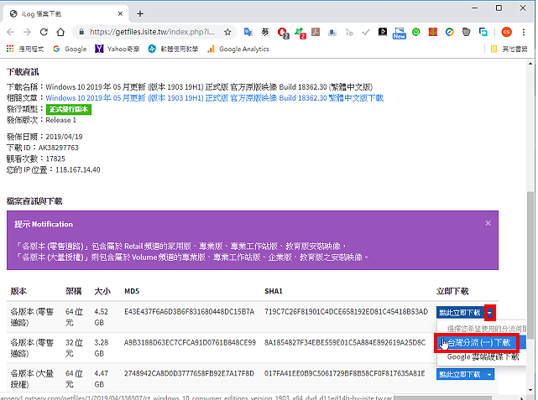Open the blue extension labeled New

pyautogui.click(x=400, y=34)
